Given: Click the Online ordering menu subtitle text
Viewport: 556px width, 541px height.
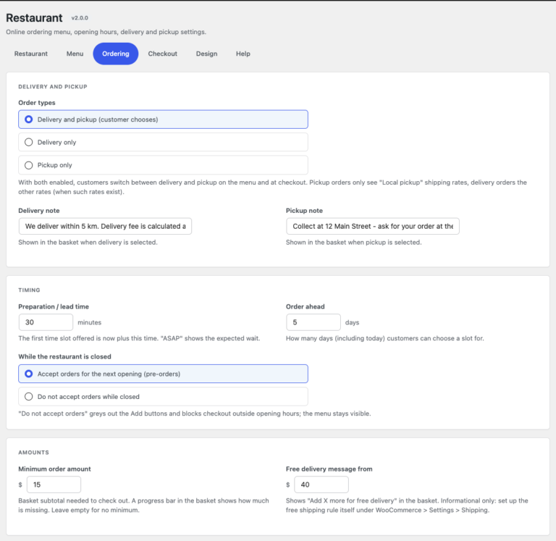Looking at the screenshot, I should (x=106, y=32).
